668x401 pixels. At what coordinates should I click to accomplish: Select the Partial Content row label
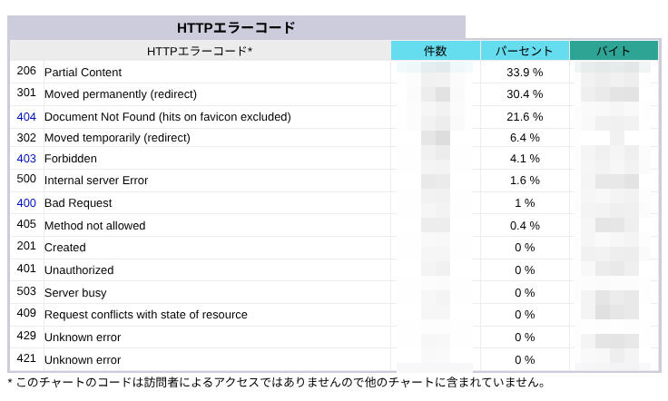coord(83,73)
